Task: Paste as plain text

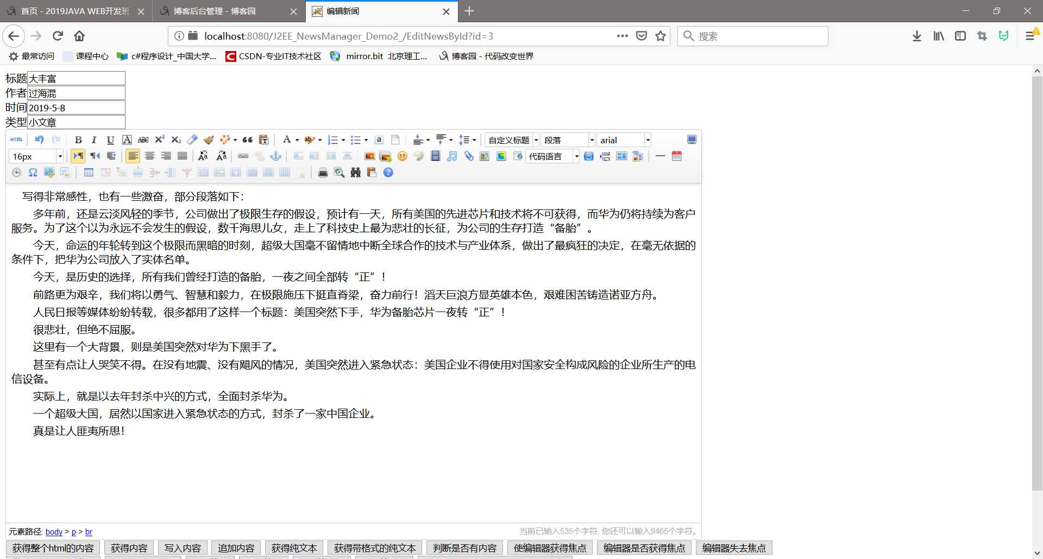Action: tap(263, 140)
